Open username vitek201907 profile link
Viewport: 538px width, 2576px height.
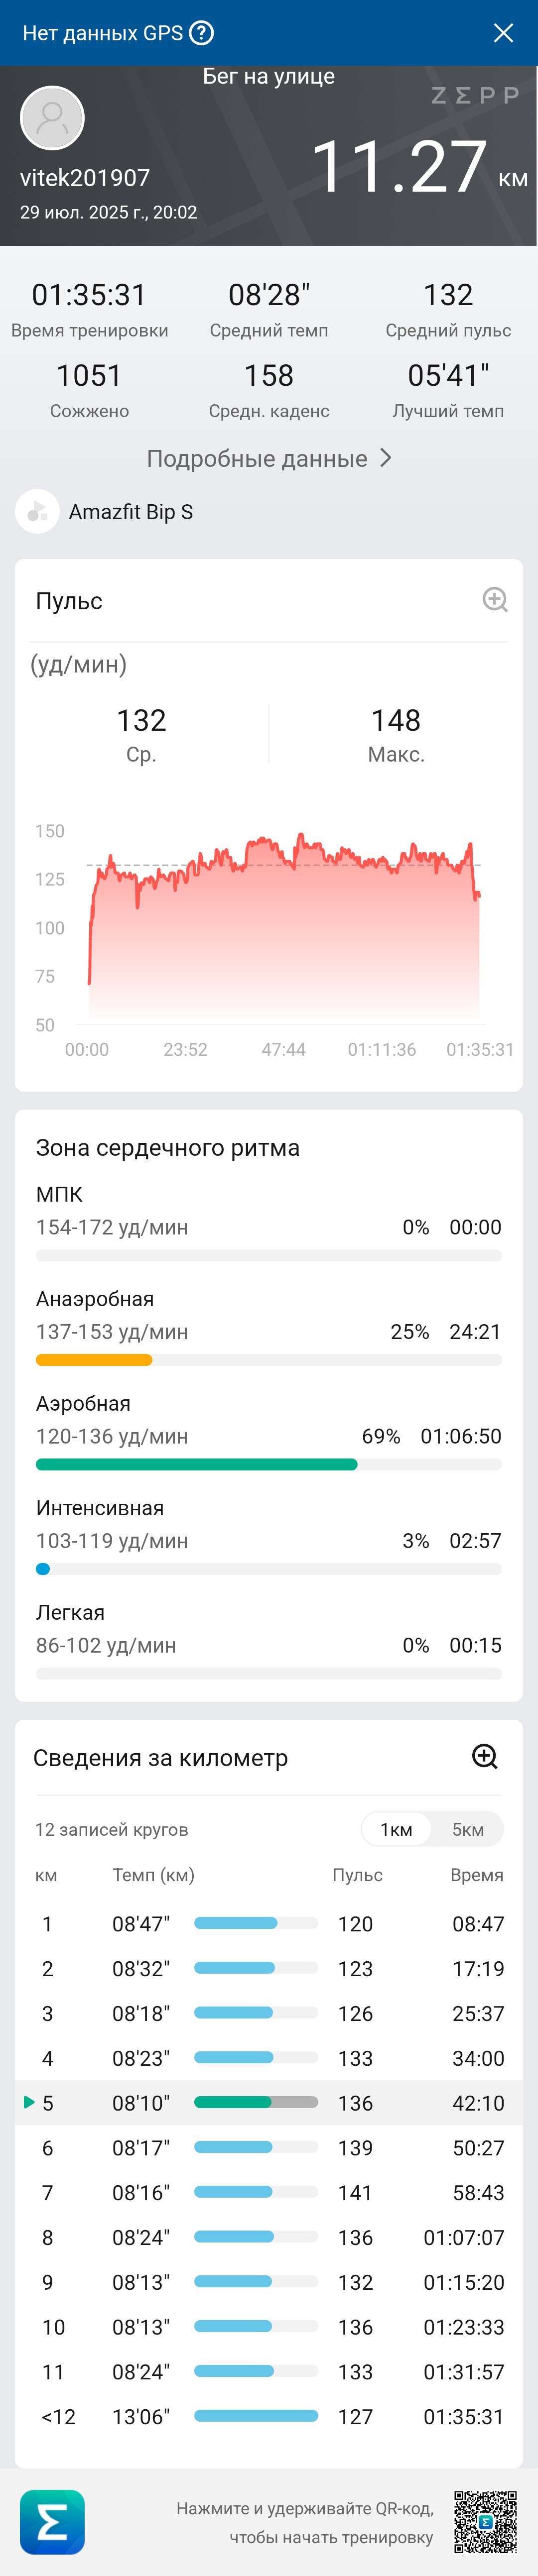point(85,178)
